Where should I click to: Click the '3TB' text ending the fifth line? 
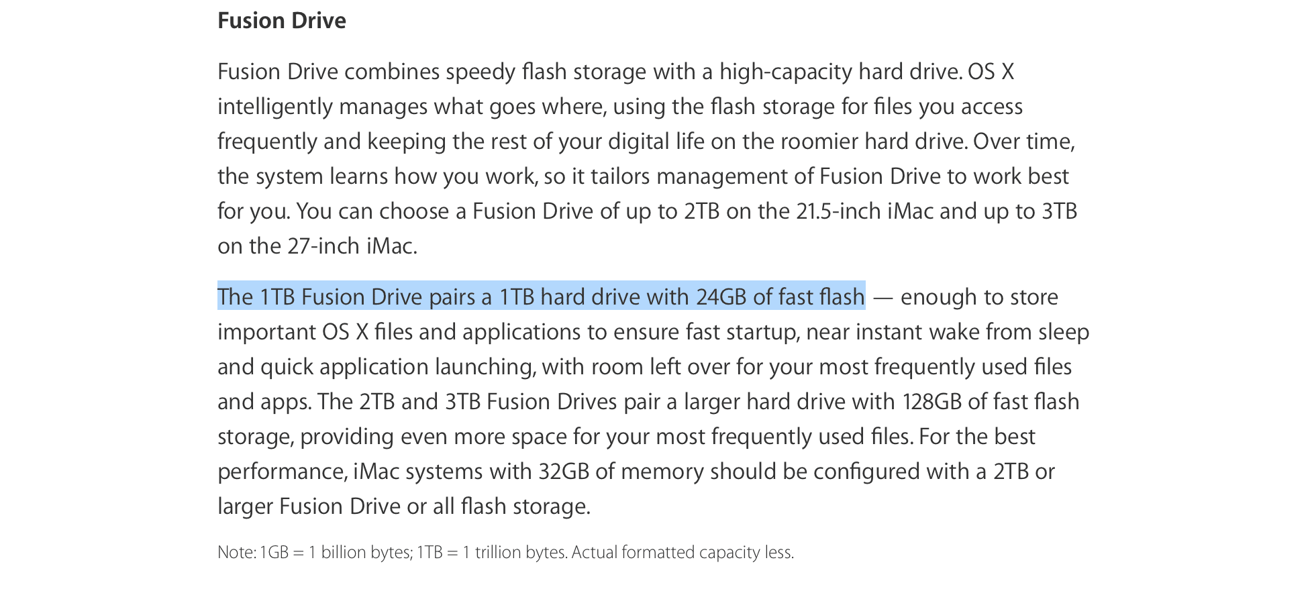pos(1059,211)
